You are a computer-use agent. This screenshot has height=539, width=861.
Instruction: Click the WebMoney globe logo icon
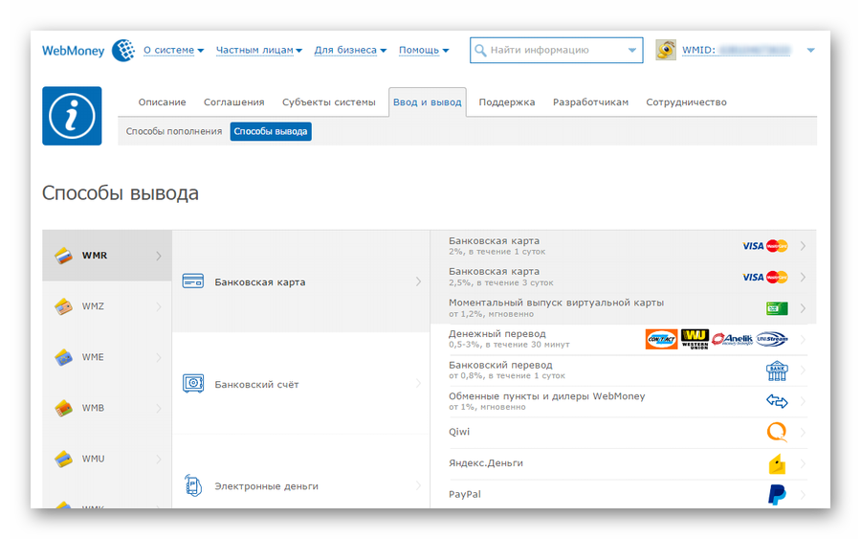click(123, 50)
